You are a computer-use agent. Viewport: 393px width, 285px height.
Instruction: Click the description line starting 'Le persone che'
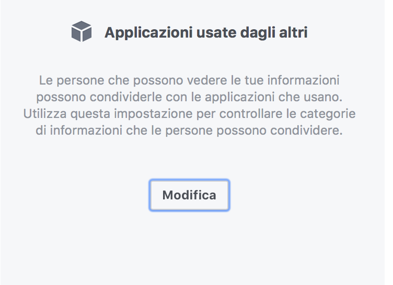coord(189,80)
